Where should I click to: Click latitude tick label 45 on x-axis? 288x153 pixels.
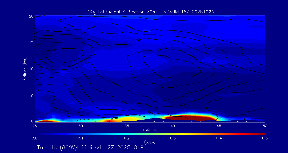tap(219, 126)
